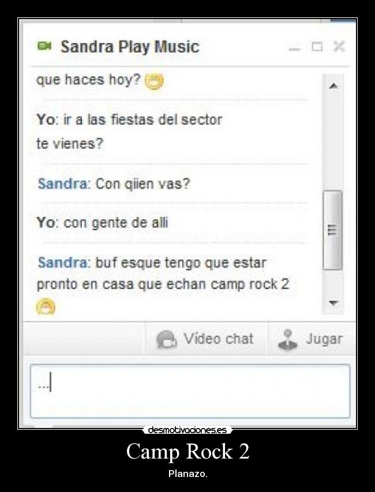The image size is (375, 492).
Task: Click the Video chat camera icon
Action: (167, 339)
